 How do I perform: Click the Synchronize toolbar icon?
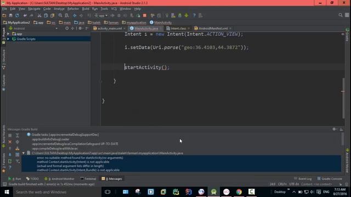pos(17,15)
